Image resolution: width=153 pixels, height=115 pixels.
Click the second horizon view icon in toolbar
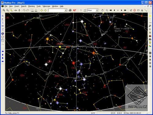click(x=36, y=10)
